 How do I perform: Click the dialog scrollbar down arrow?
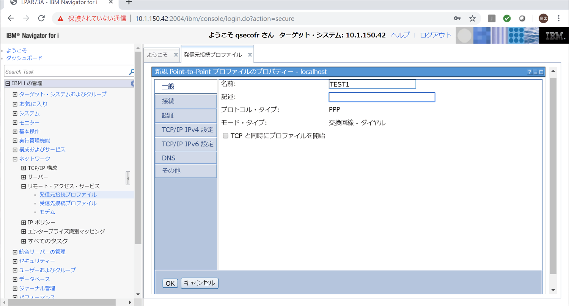pyautogui.click(x=553, y=290)
